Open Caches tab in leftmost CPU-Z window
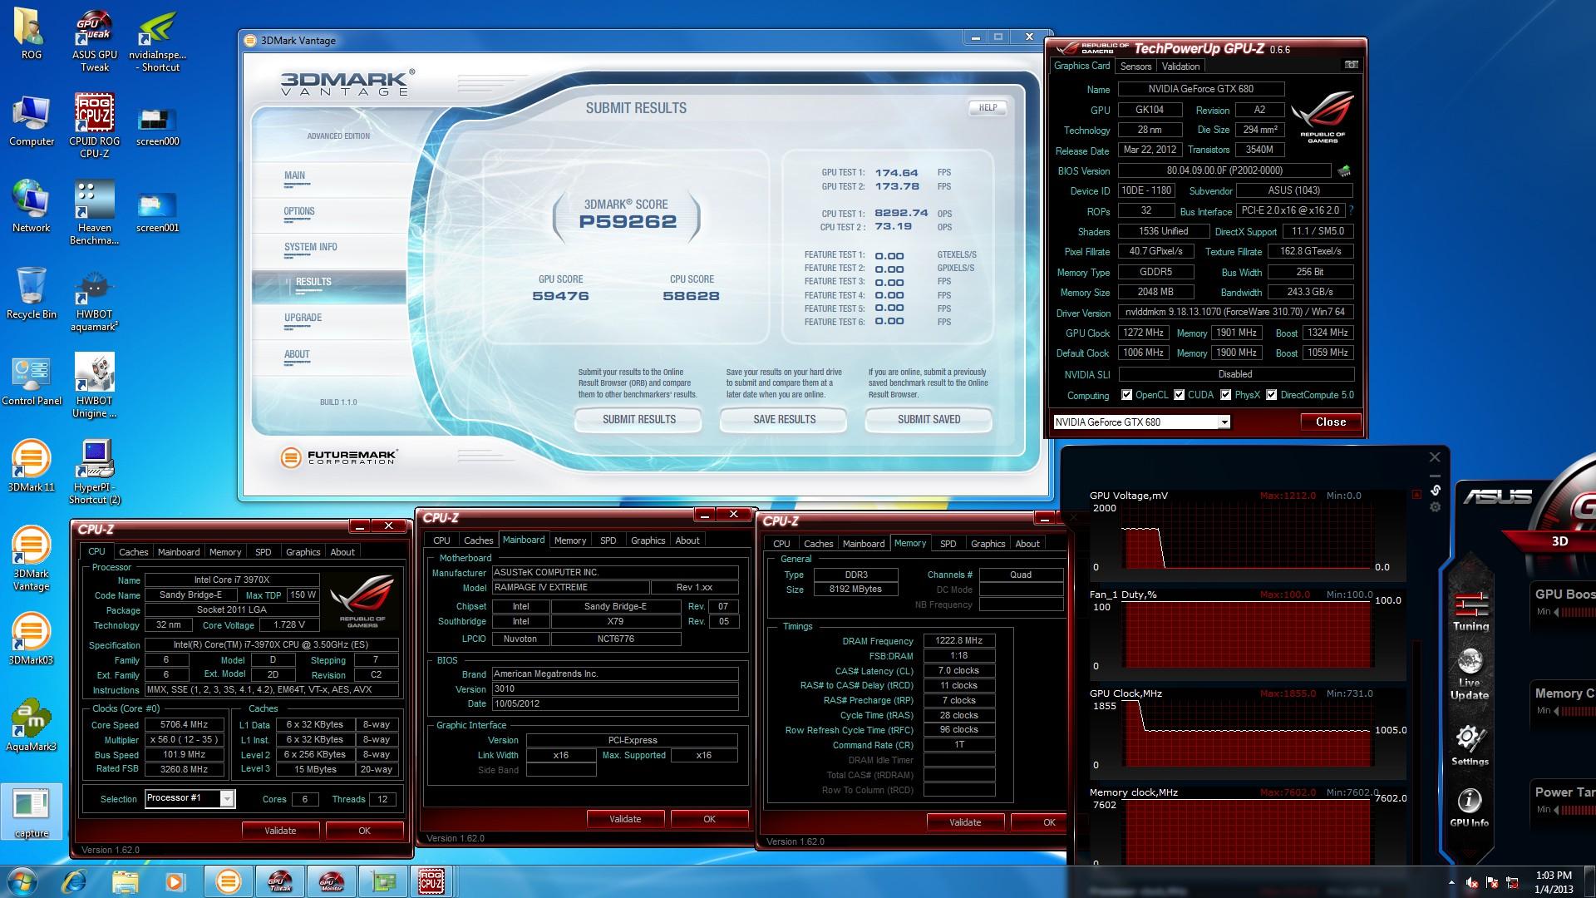Screen dimensions: 1596x898 [x=133, y=552]
